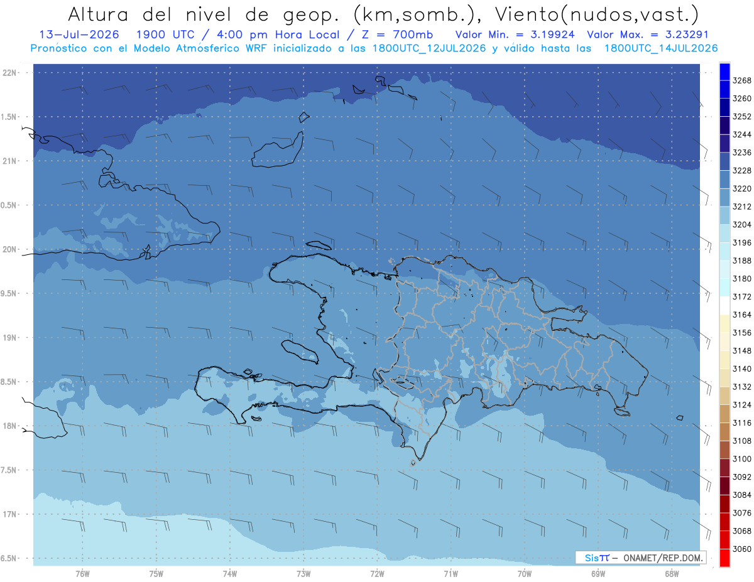This screenshot has width=754, height=582.
Task: Click the '76W' longitude label
Action: 82,573
